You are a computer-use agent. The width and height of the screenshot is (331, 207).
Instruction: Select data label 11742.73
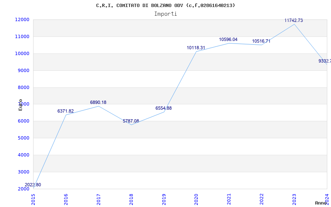pyautogui.click(x=294, y=20)
